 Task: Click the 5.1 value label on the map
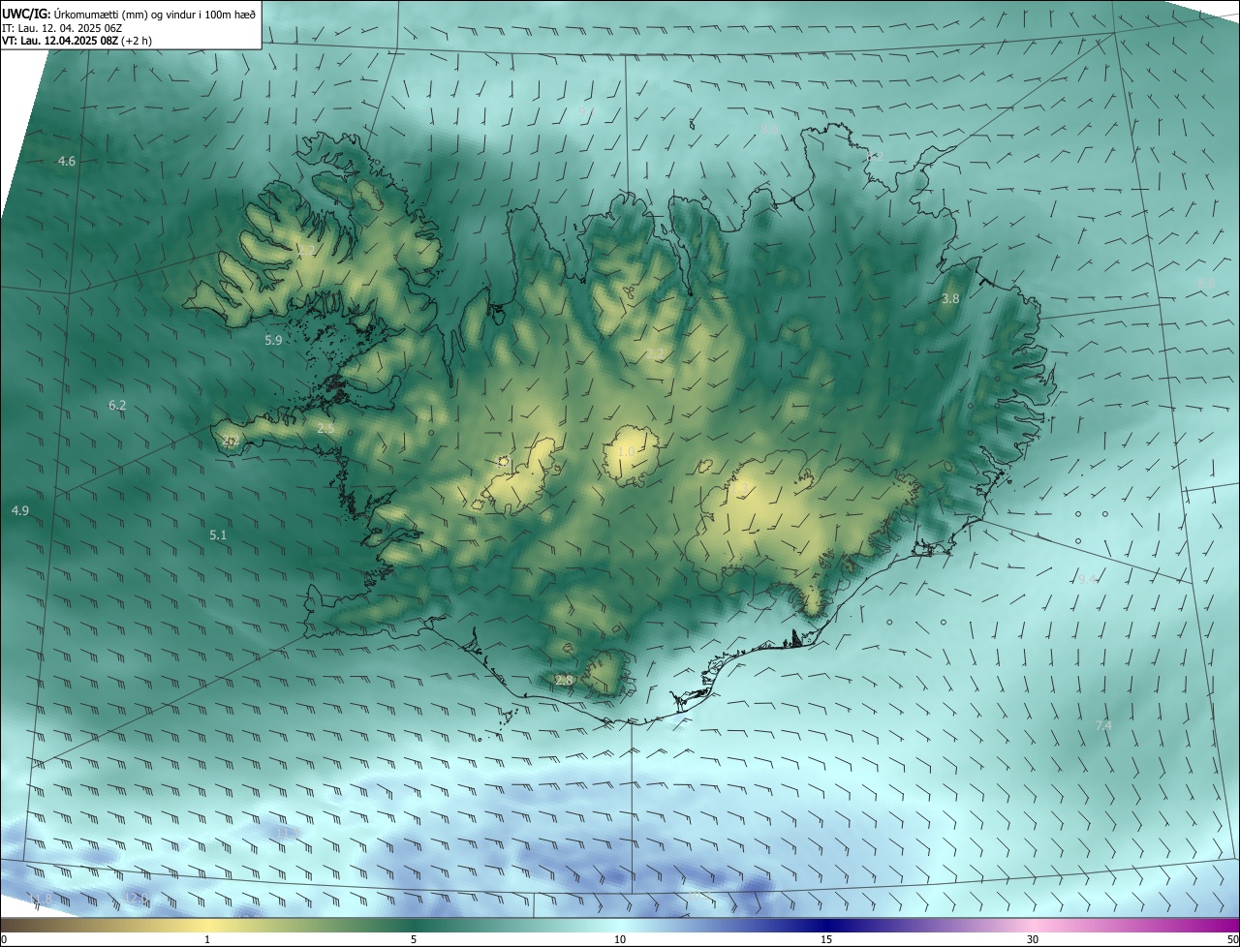pos(218,535)
